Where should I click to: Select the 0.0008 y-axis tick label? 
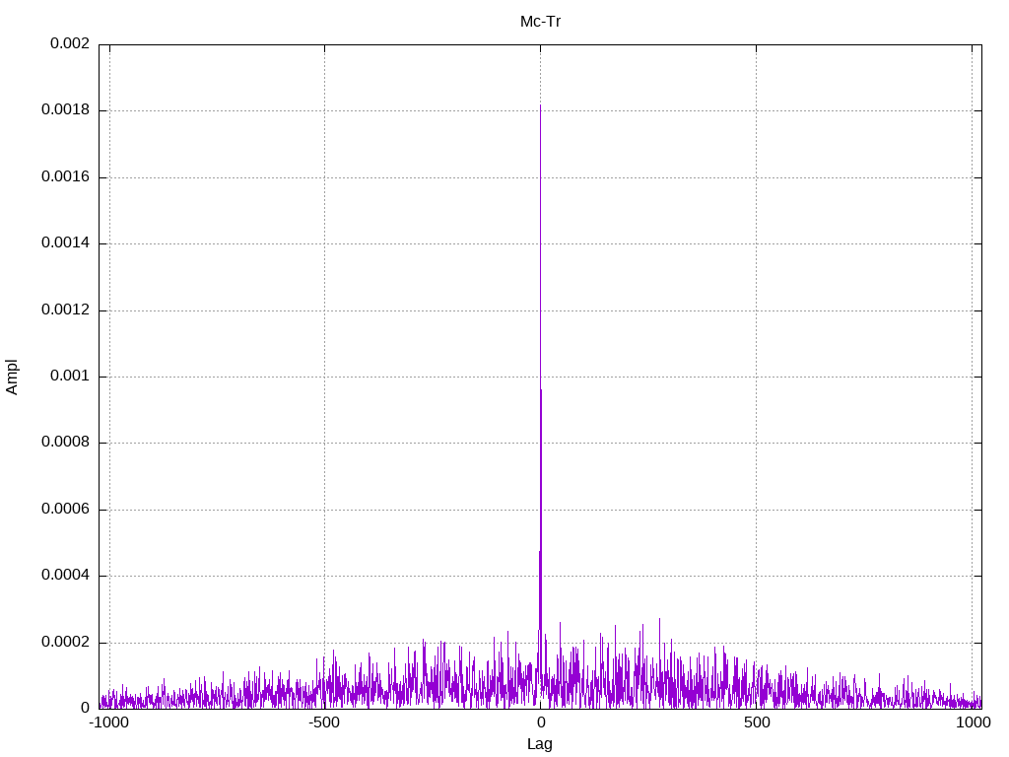[x=65, y=443]
